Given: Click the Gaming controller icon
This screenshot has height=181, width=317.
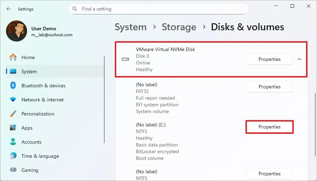Looking at the screenshot, I should [x=13, y=170].
